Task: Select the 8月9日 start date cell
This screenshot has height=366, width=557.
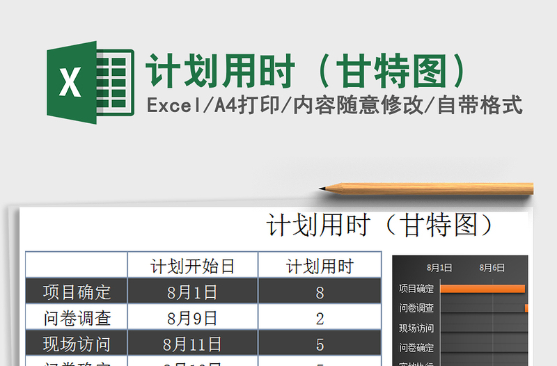Action: pos(193,317)
